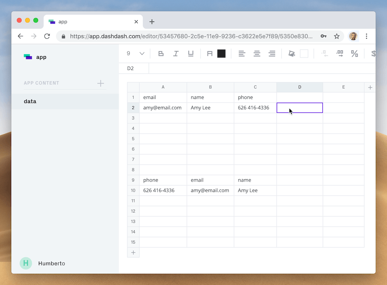This screenshot has width=387, height=285.
Task: Decrease decimal places
Action: 325,54
